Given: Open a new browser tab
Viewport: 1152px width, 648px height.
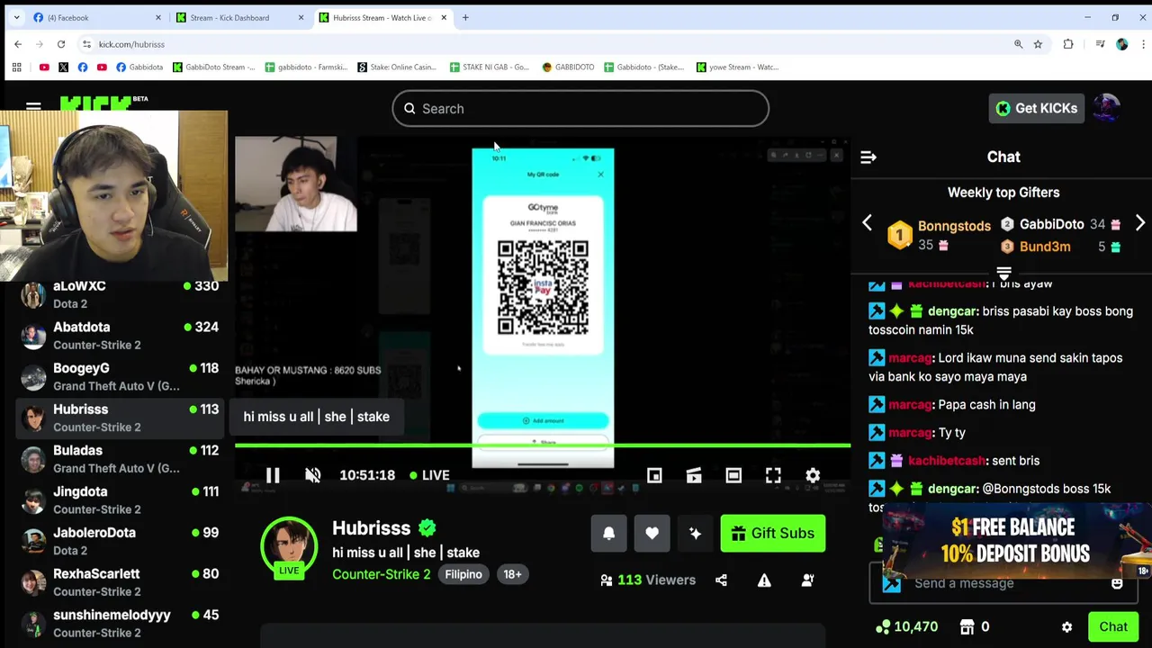Looking at the screenshot, I should [465, 17].
